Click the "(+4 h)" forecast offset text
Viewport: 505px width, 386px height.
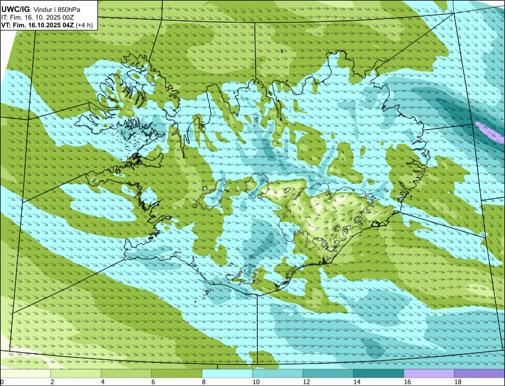(x=84, y=25)
